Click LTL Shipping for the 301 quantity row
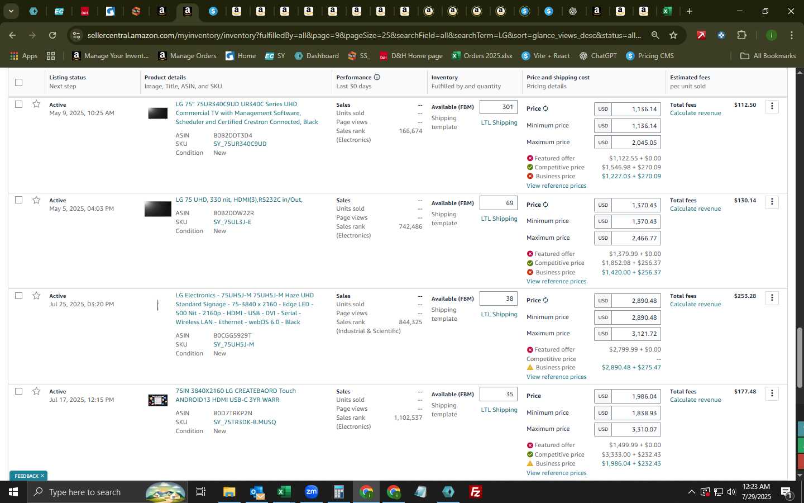804x503 pixels. [499, 122]
